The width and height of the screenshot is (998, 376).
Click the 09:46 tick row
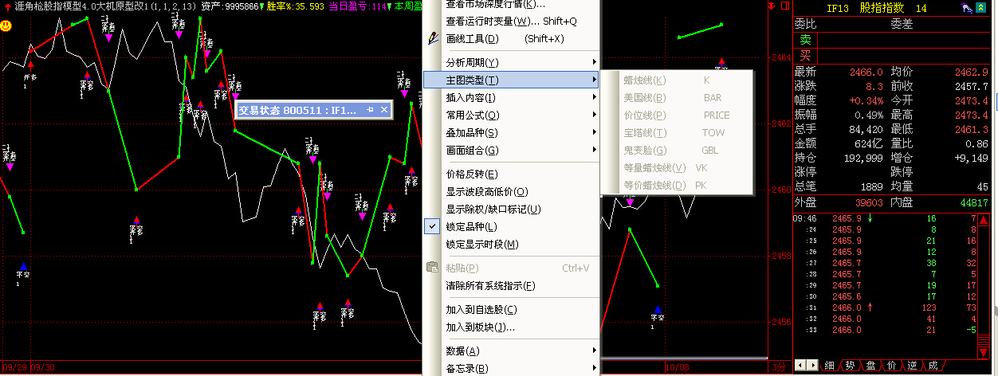click(x=885, y=217)
